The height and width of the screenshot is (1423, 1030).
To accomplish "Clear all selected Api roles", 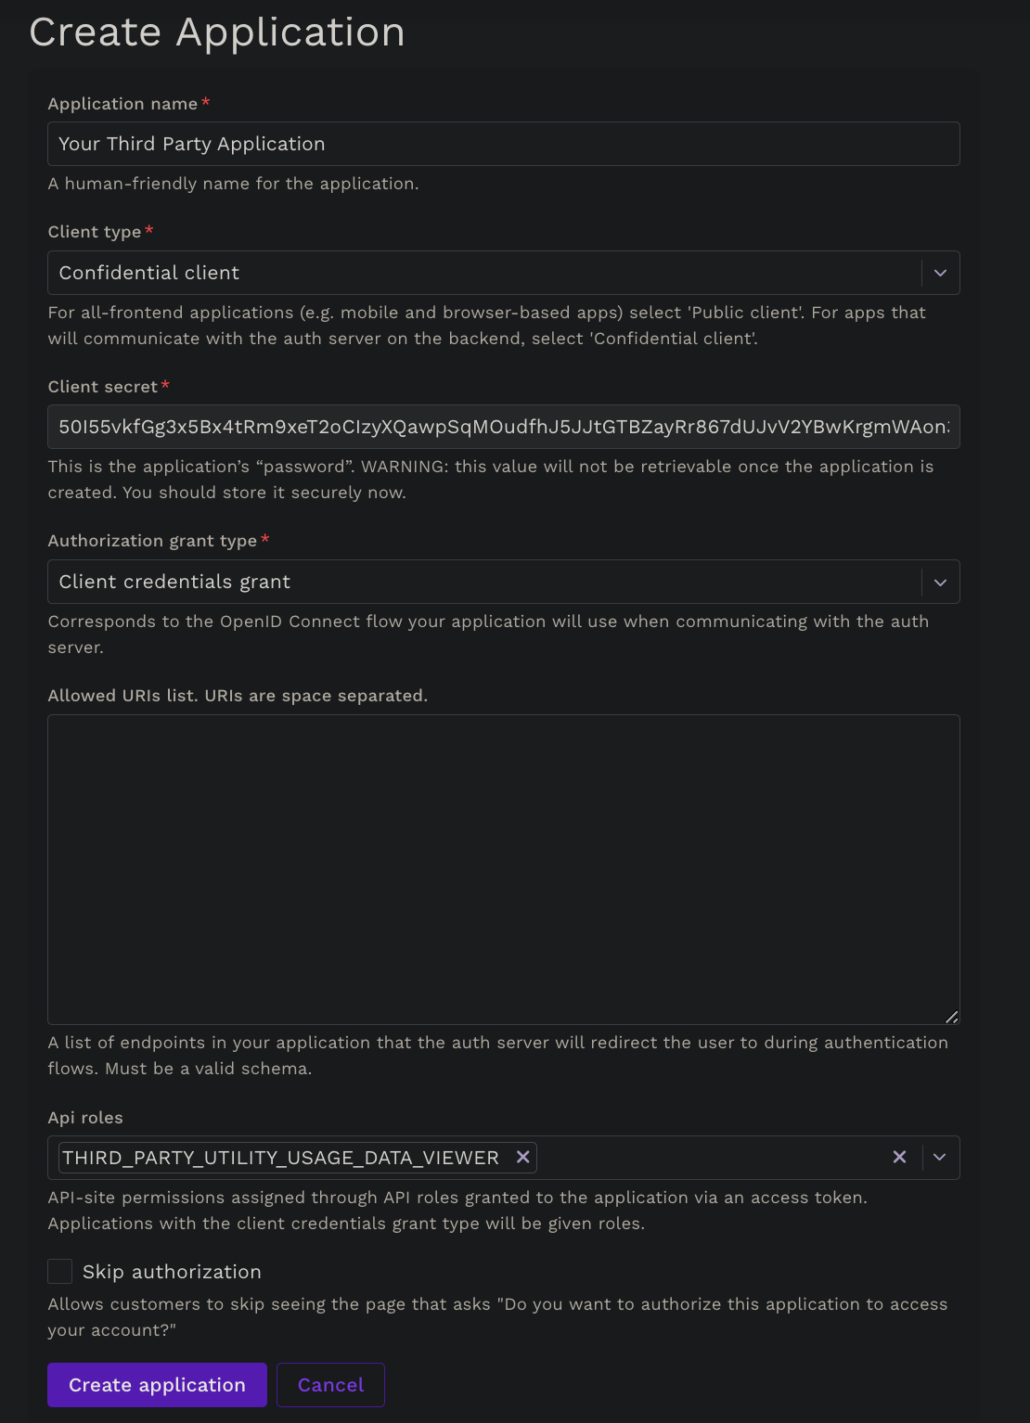I will [x=899, y=1157].
